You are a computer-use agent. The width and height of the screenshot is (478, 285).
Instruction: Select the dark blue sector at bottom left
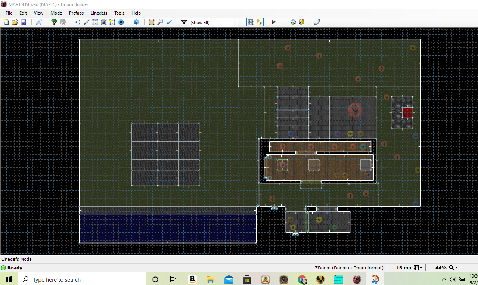[x=168, y=228]
